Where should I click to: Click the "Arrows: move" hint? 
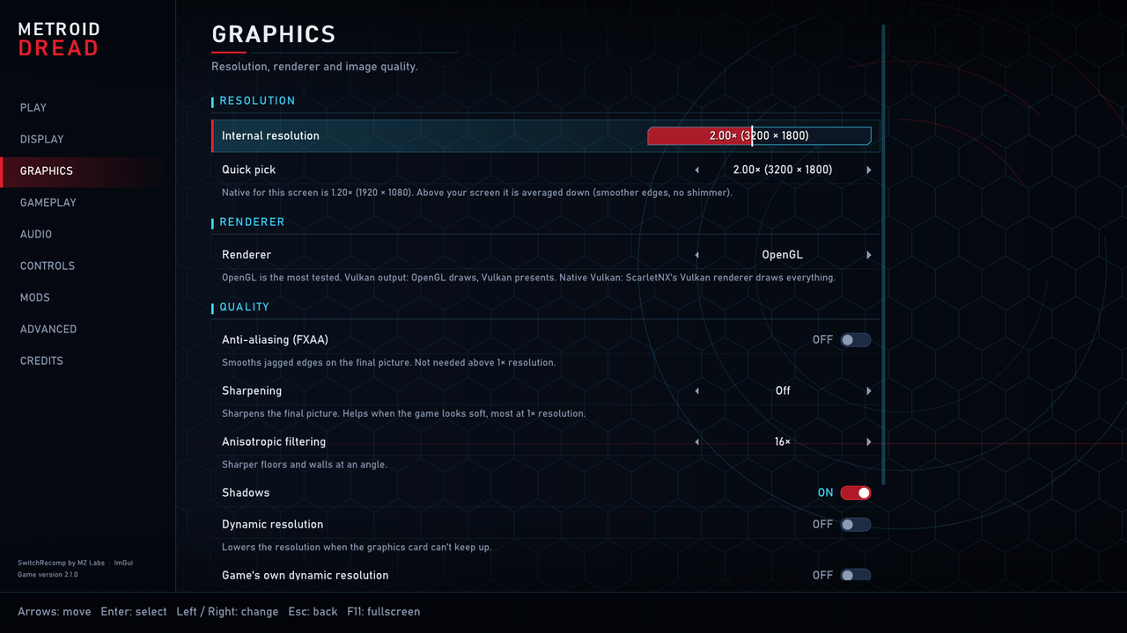[x=55, y=612]
